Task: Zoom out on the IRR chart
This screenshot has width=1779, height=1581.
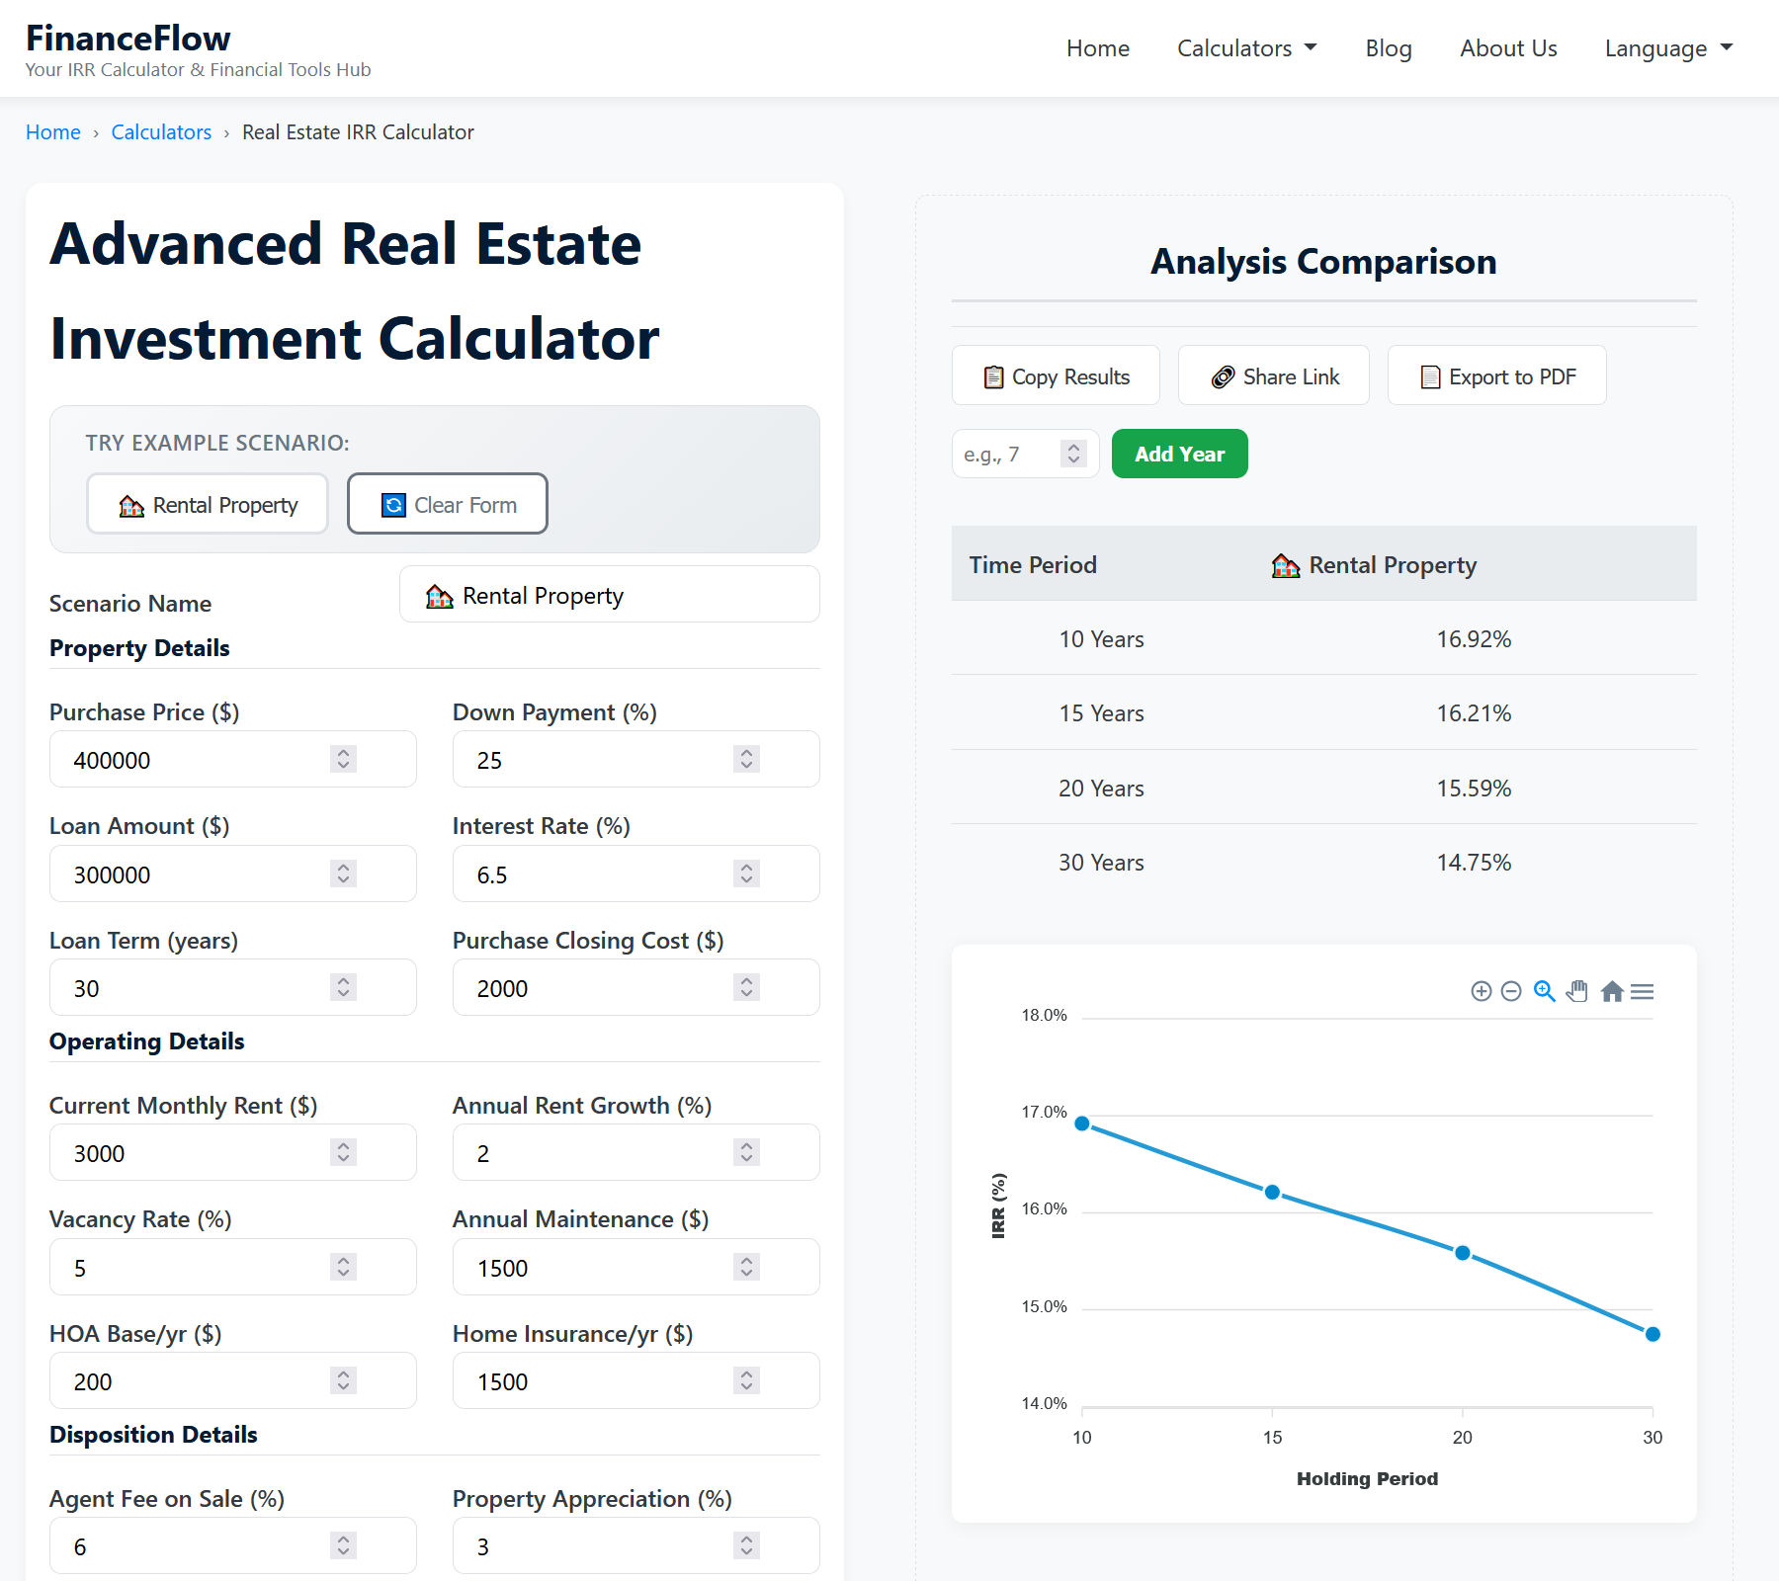Action: click(1510, 991)
